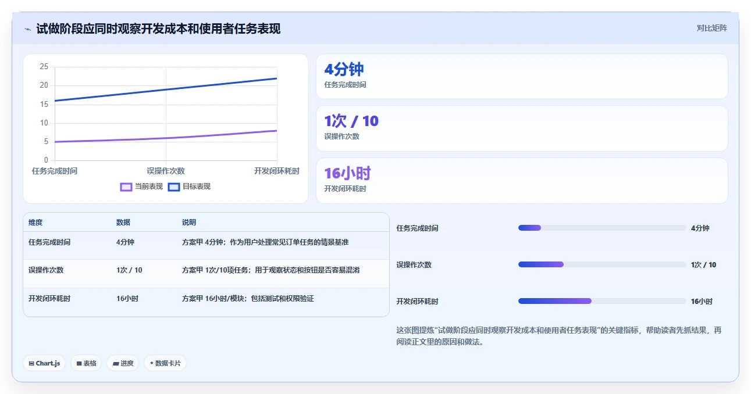751x394 pixels.
Task: Click the blue 目标表现 line in chart
Action: (166, 89)
